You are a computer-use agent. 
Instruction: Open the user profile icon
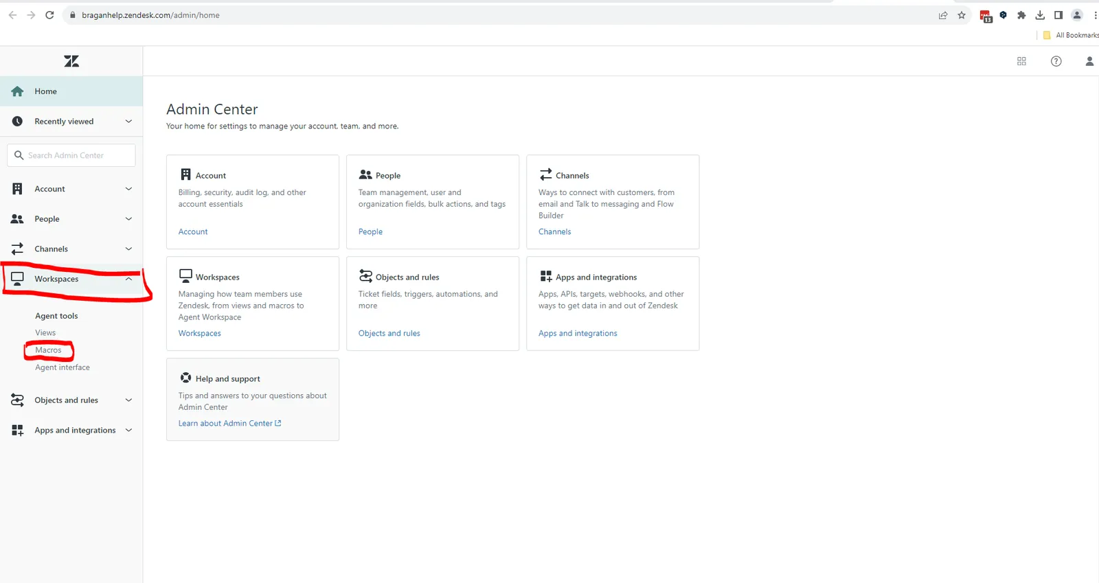pos(1089,61)
